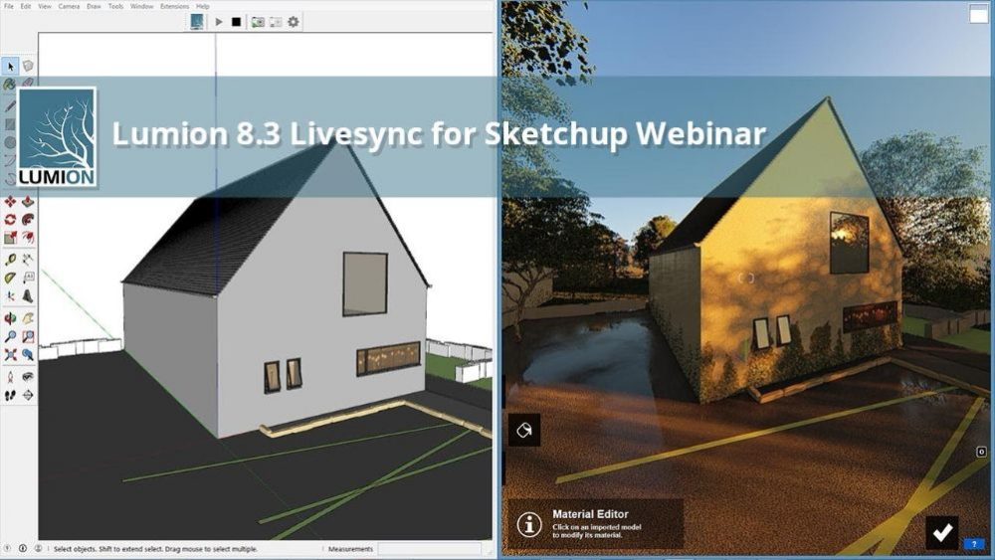Pick the Text label tool
Viewport: 995px width, 560px height.
click(x=28, y=278)
